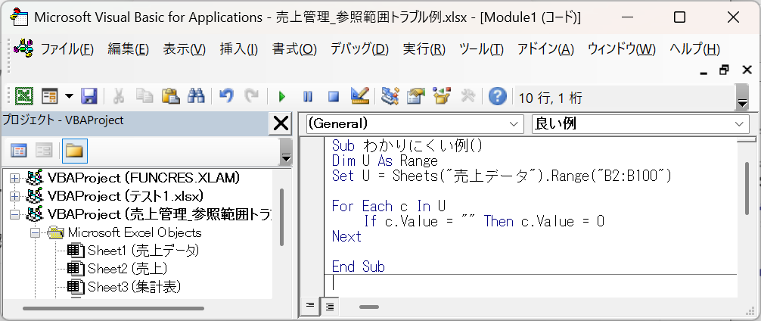This screenshot has height=321, width=761.
Task: Expand VBAProject (テスト1.xlsx) node
Action: [x=14, y=196]
